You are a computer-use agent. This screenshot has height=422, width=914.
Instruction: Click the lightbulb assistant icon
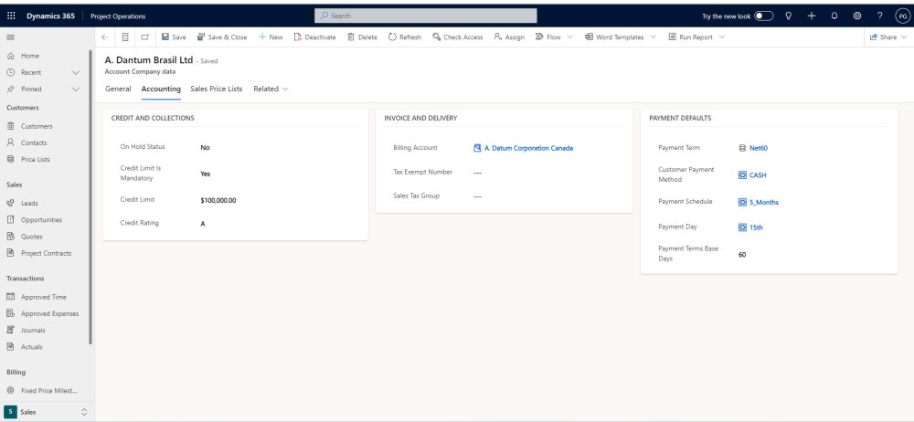click(789, 16)
